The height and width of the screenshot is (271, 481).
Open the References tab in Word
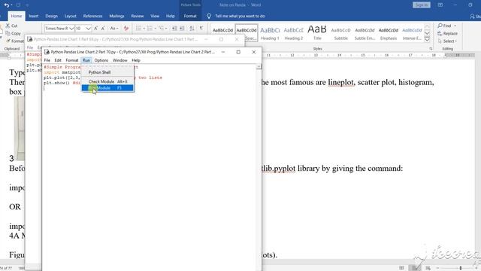pos(92,16)
